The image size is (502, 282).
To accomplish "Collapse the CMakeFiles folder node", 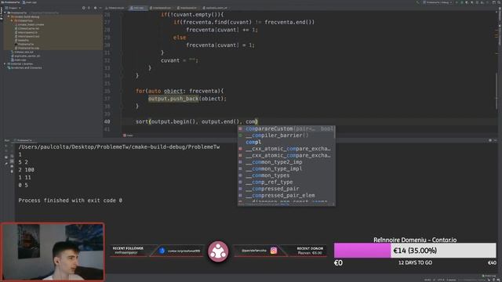I will coord(12,20).
